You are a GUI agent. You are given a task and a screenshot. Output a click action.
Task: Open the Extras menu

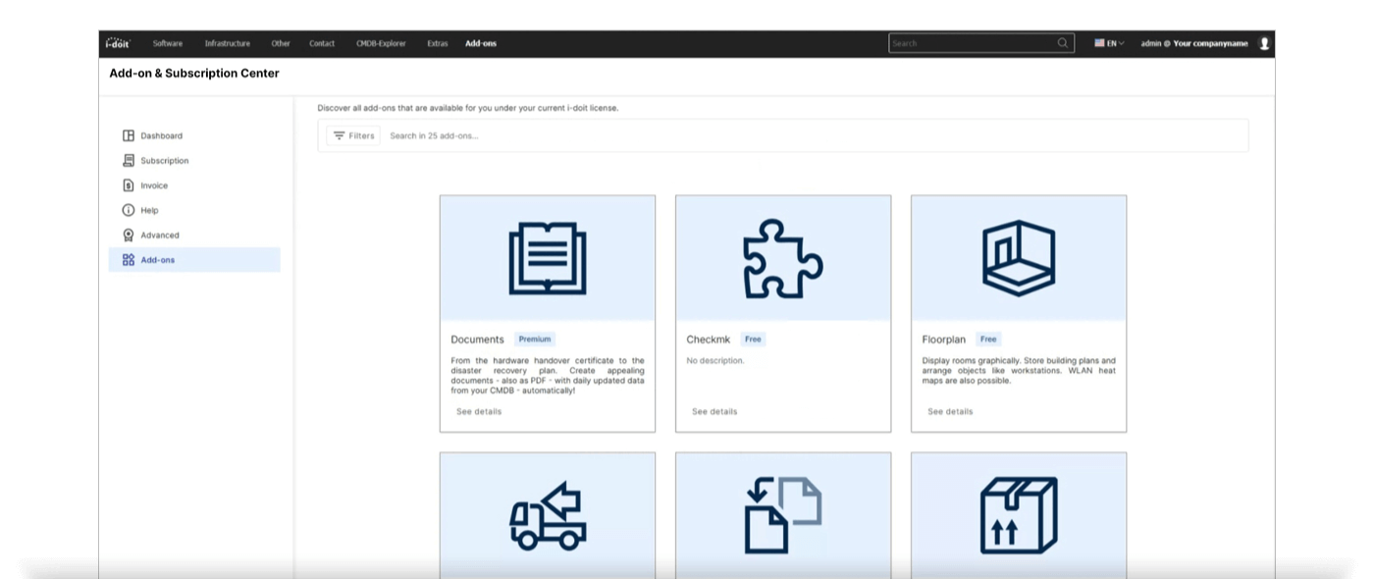point(437,43)
